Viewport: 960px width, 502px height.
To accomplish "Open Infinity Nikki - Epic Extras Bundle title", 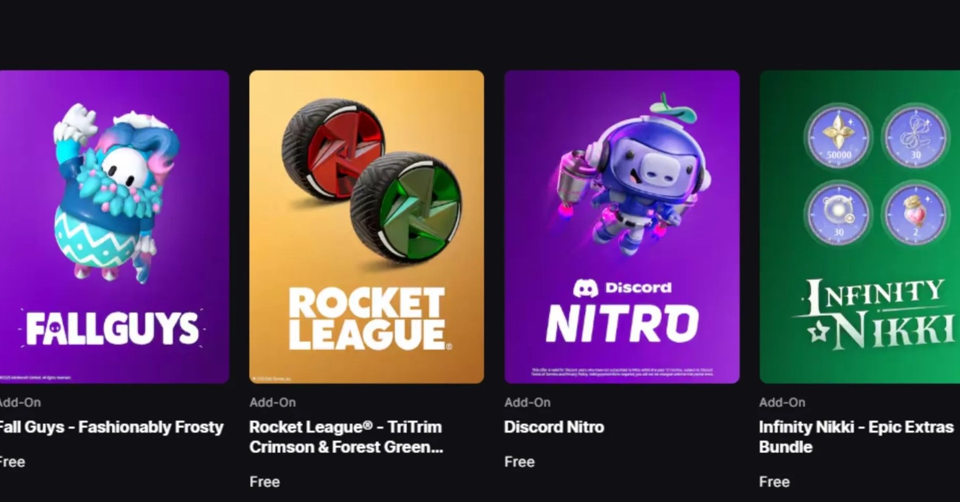I will coord(856,437).
